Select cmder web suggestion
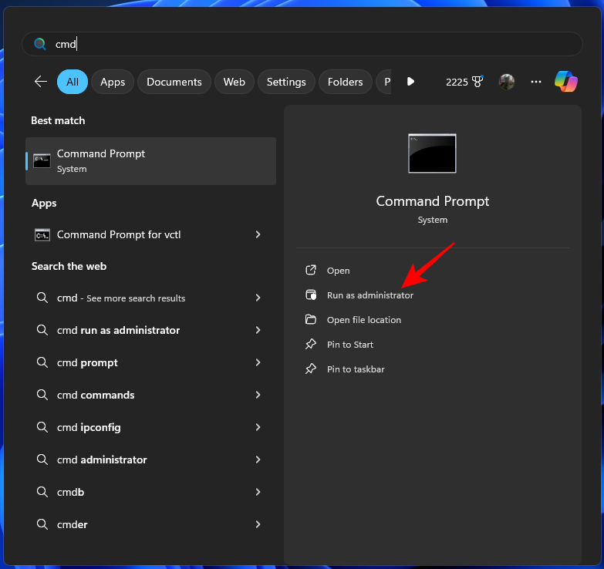Screen dimensions: 604x569 click(150, 524)
